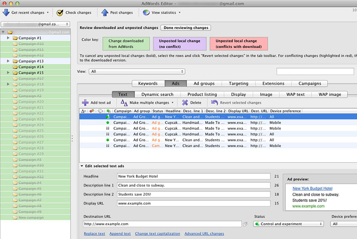Switch to the Extensions tab
Screen dimensions: 357x239
pyautogui.click(x=273, y=84)
